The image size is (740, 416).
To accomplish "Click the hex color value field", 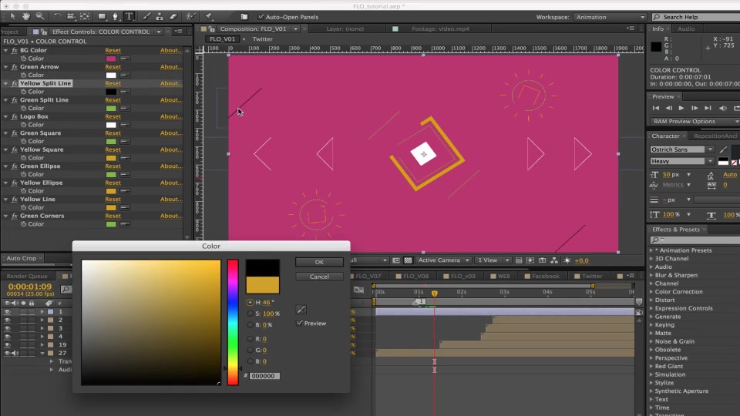I will (264, 376).
